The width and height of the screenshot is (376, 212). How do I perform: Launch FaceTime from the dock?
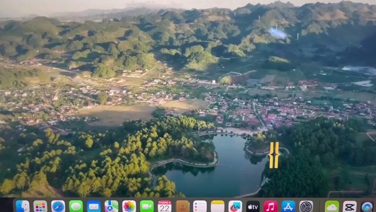pos(147,207)
